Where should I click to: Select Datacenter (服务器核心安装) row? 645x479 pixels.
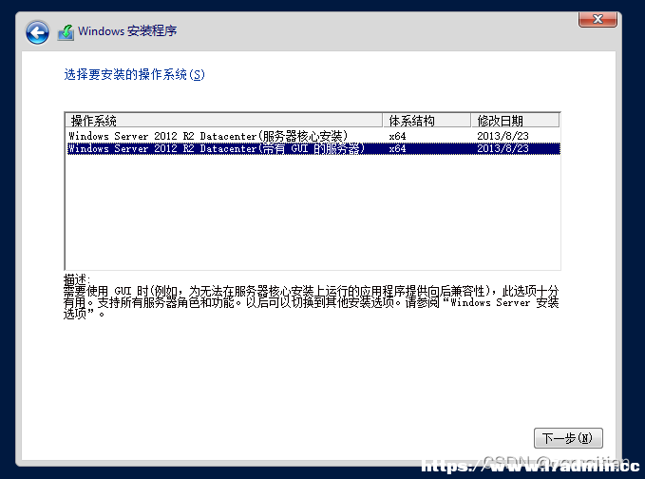click(x=313, y=136)
